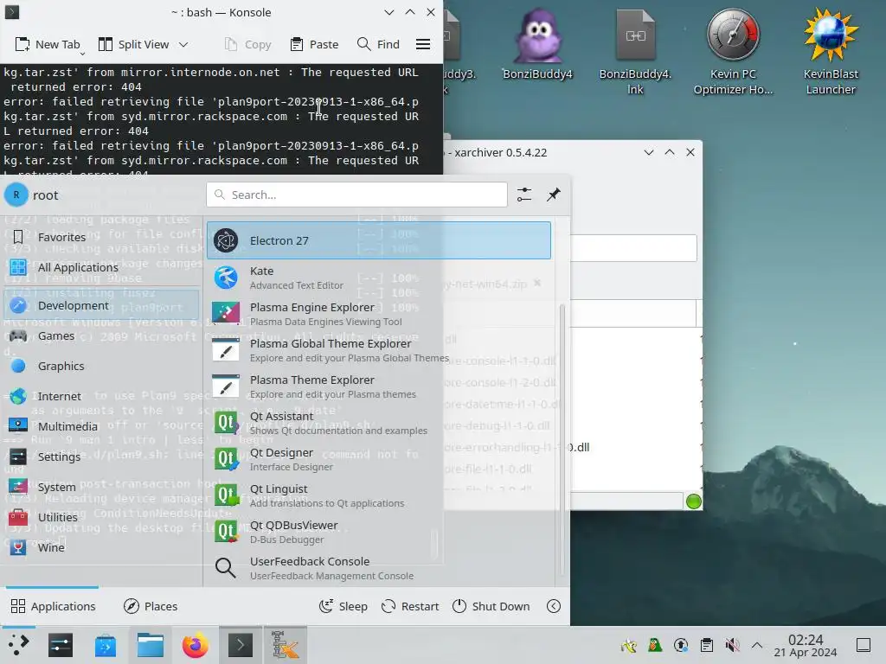This screenshot has height=664, width=886.
Task: Click Split View in Konsole toolbar
Action: [134, 45]
